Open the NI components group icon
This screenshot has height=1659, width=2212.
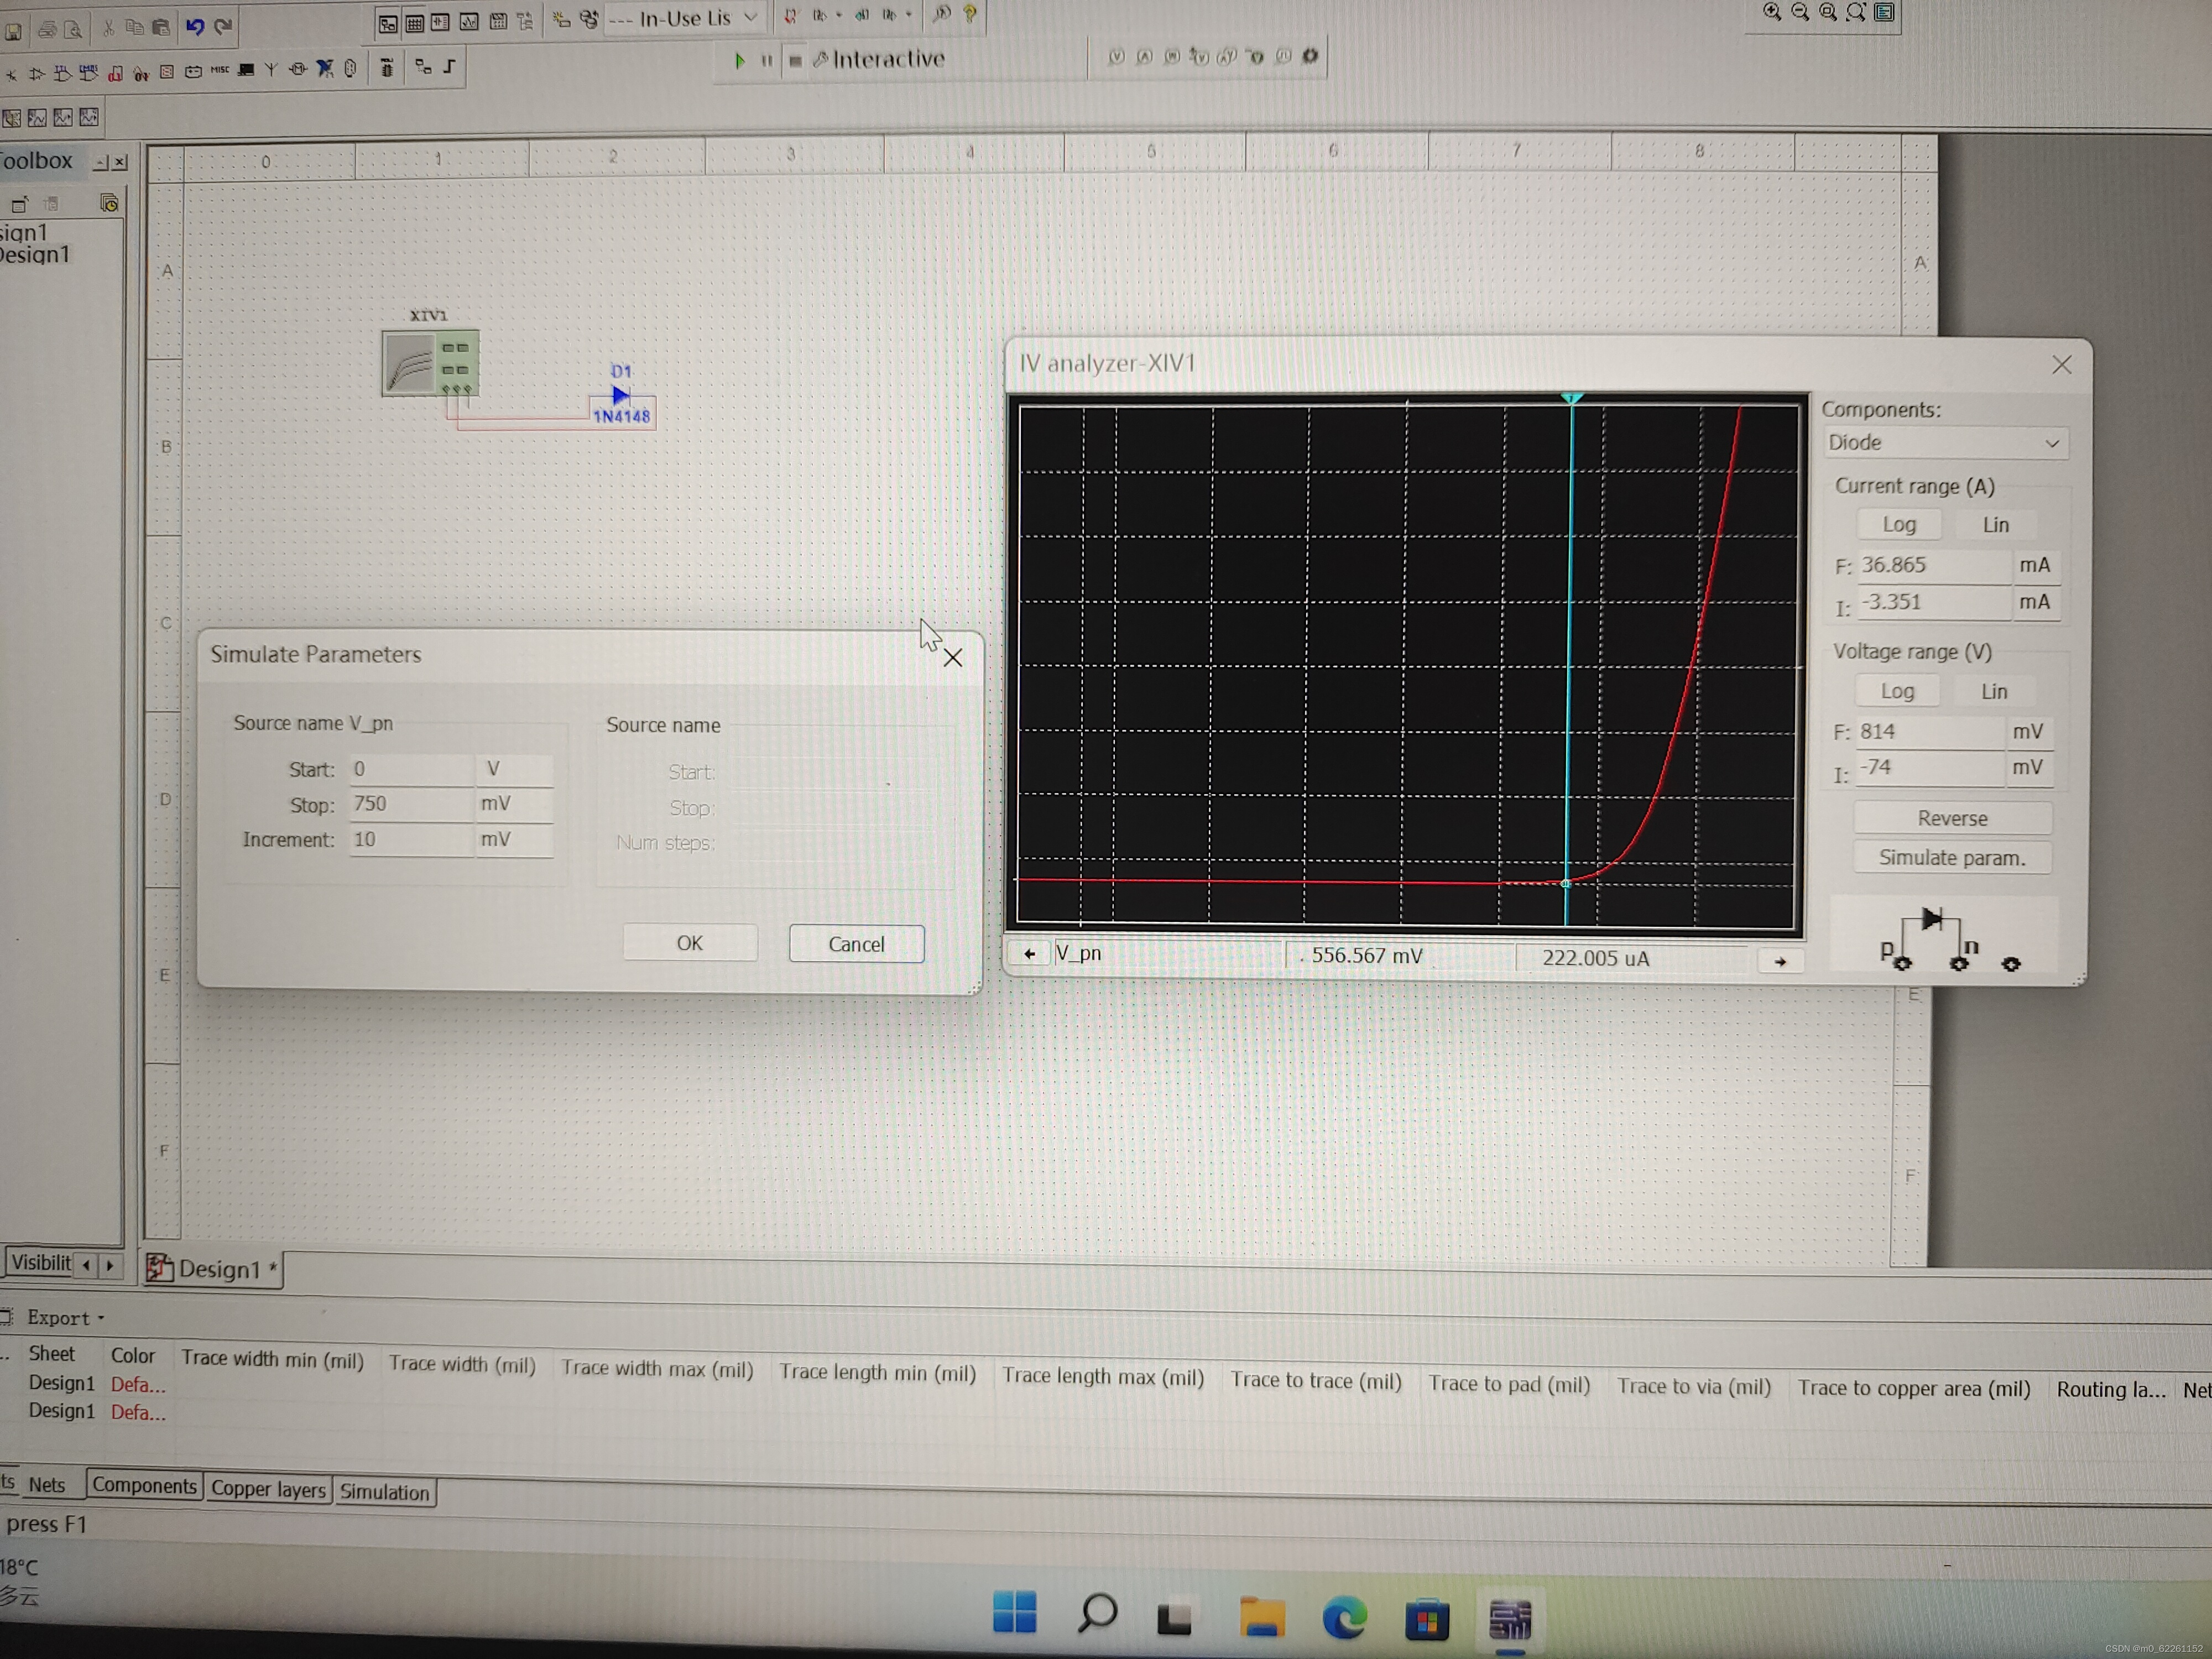click(x=325, y=68)
